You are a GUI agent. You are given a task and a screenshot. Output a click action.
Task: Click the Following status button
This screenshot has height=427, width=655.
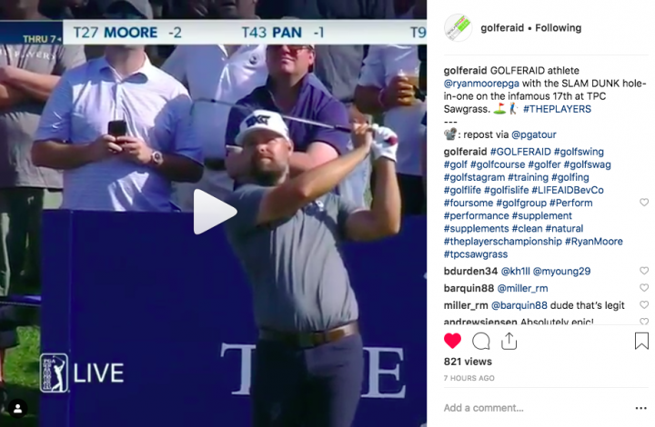point(558,28)
